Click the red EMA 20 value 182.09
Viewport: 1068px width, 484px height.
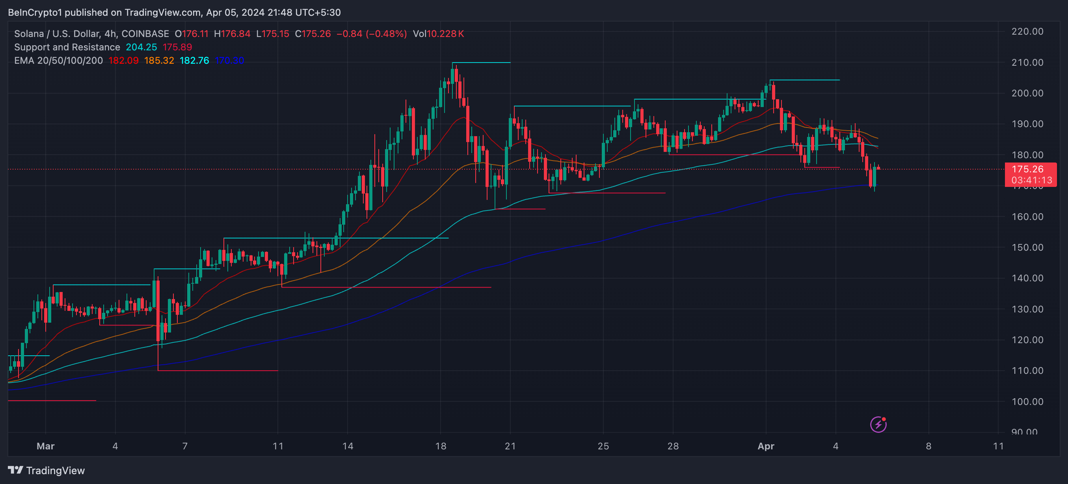tap(123, 61)
